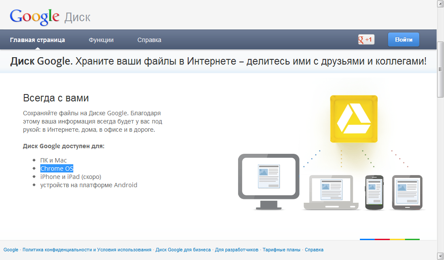The width and height of the screenshot is (444, 260).
Task: Click the Диск Google. Храните ваши файлы headline
Action: [x=219, y=61]
